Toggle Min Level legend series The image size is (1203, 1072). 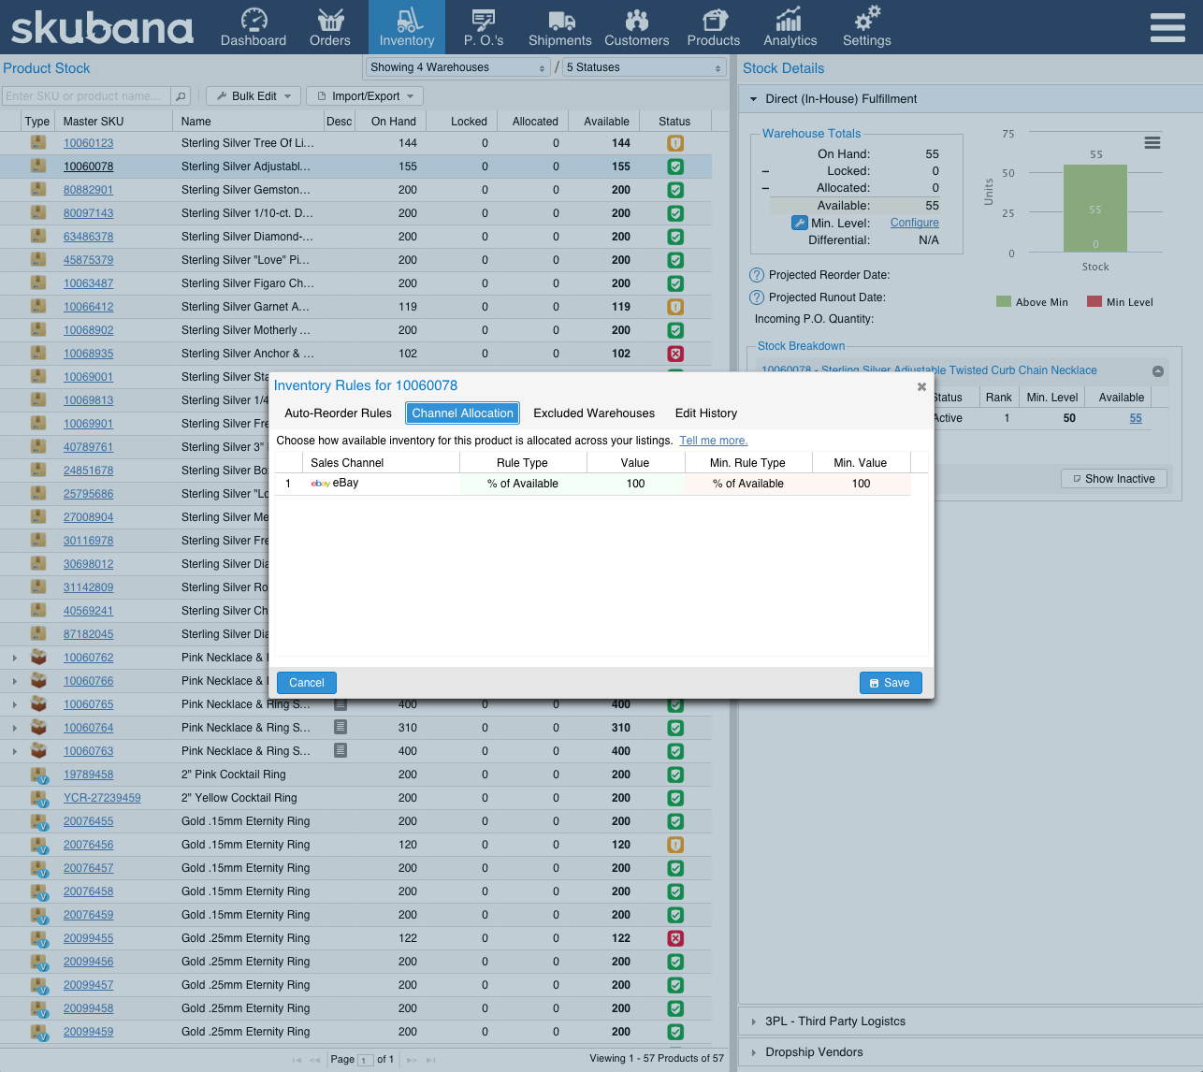[x=1120, y=302]
